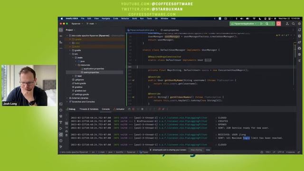Open the Structure tool window icon
The height and width of the screenshot is (171, 304).
pyautogui.click(x=61, y=42)
